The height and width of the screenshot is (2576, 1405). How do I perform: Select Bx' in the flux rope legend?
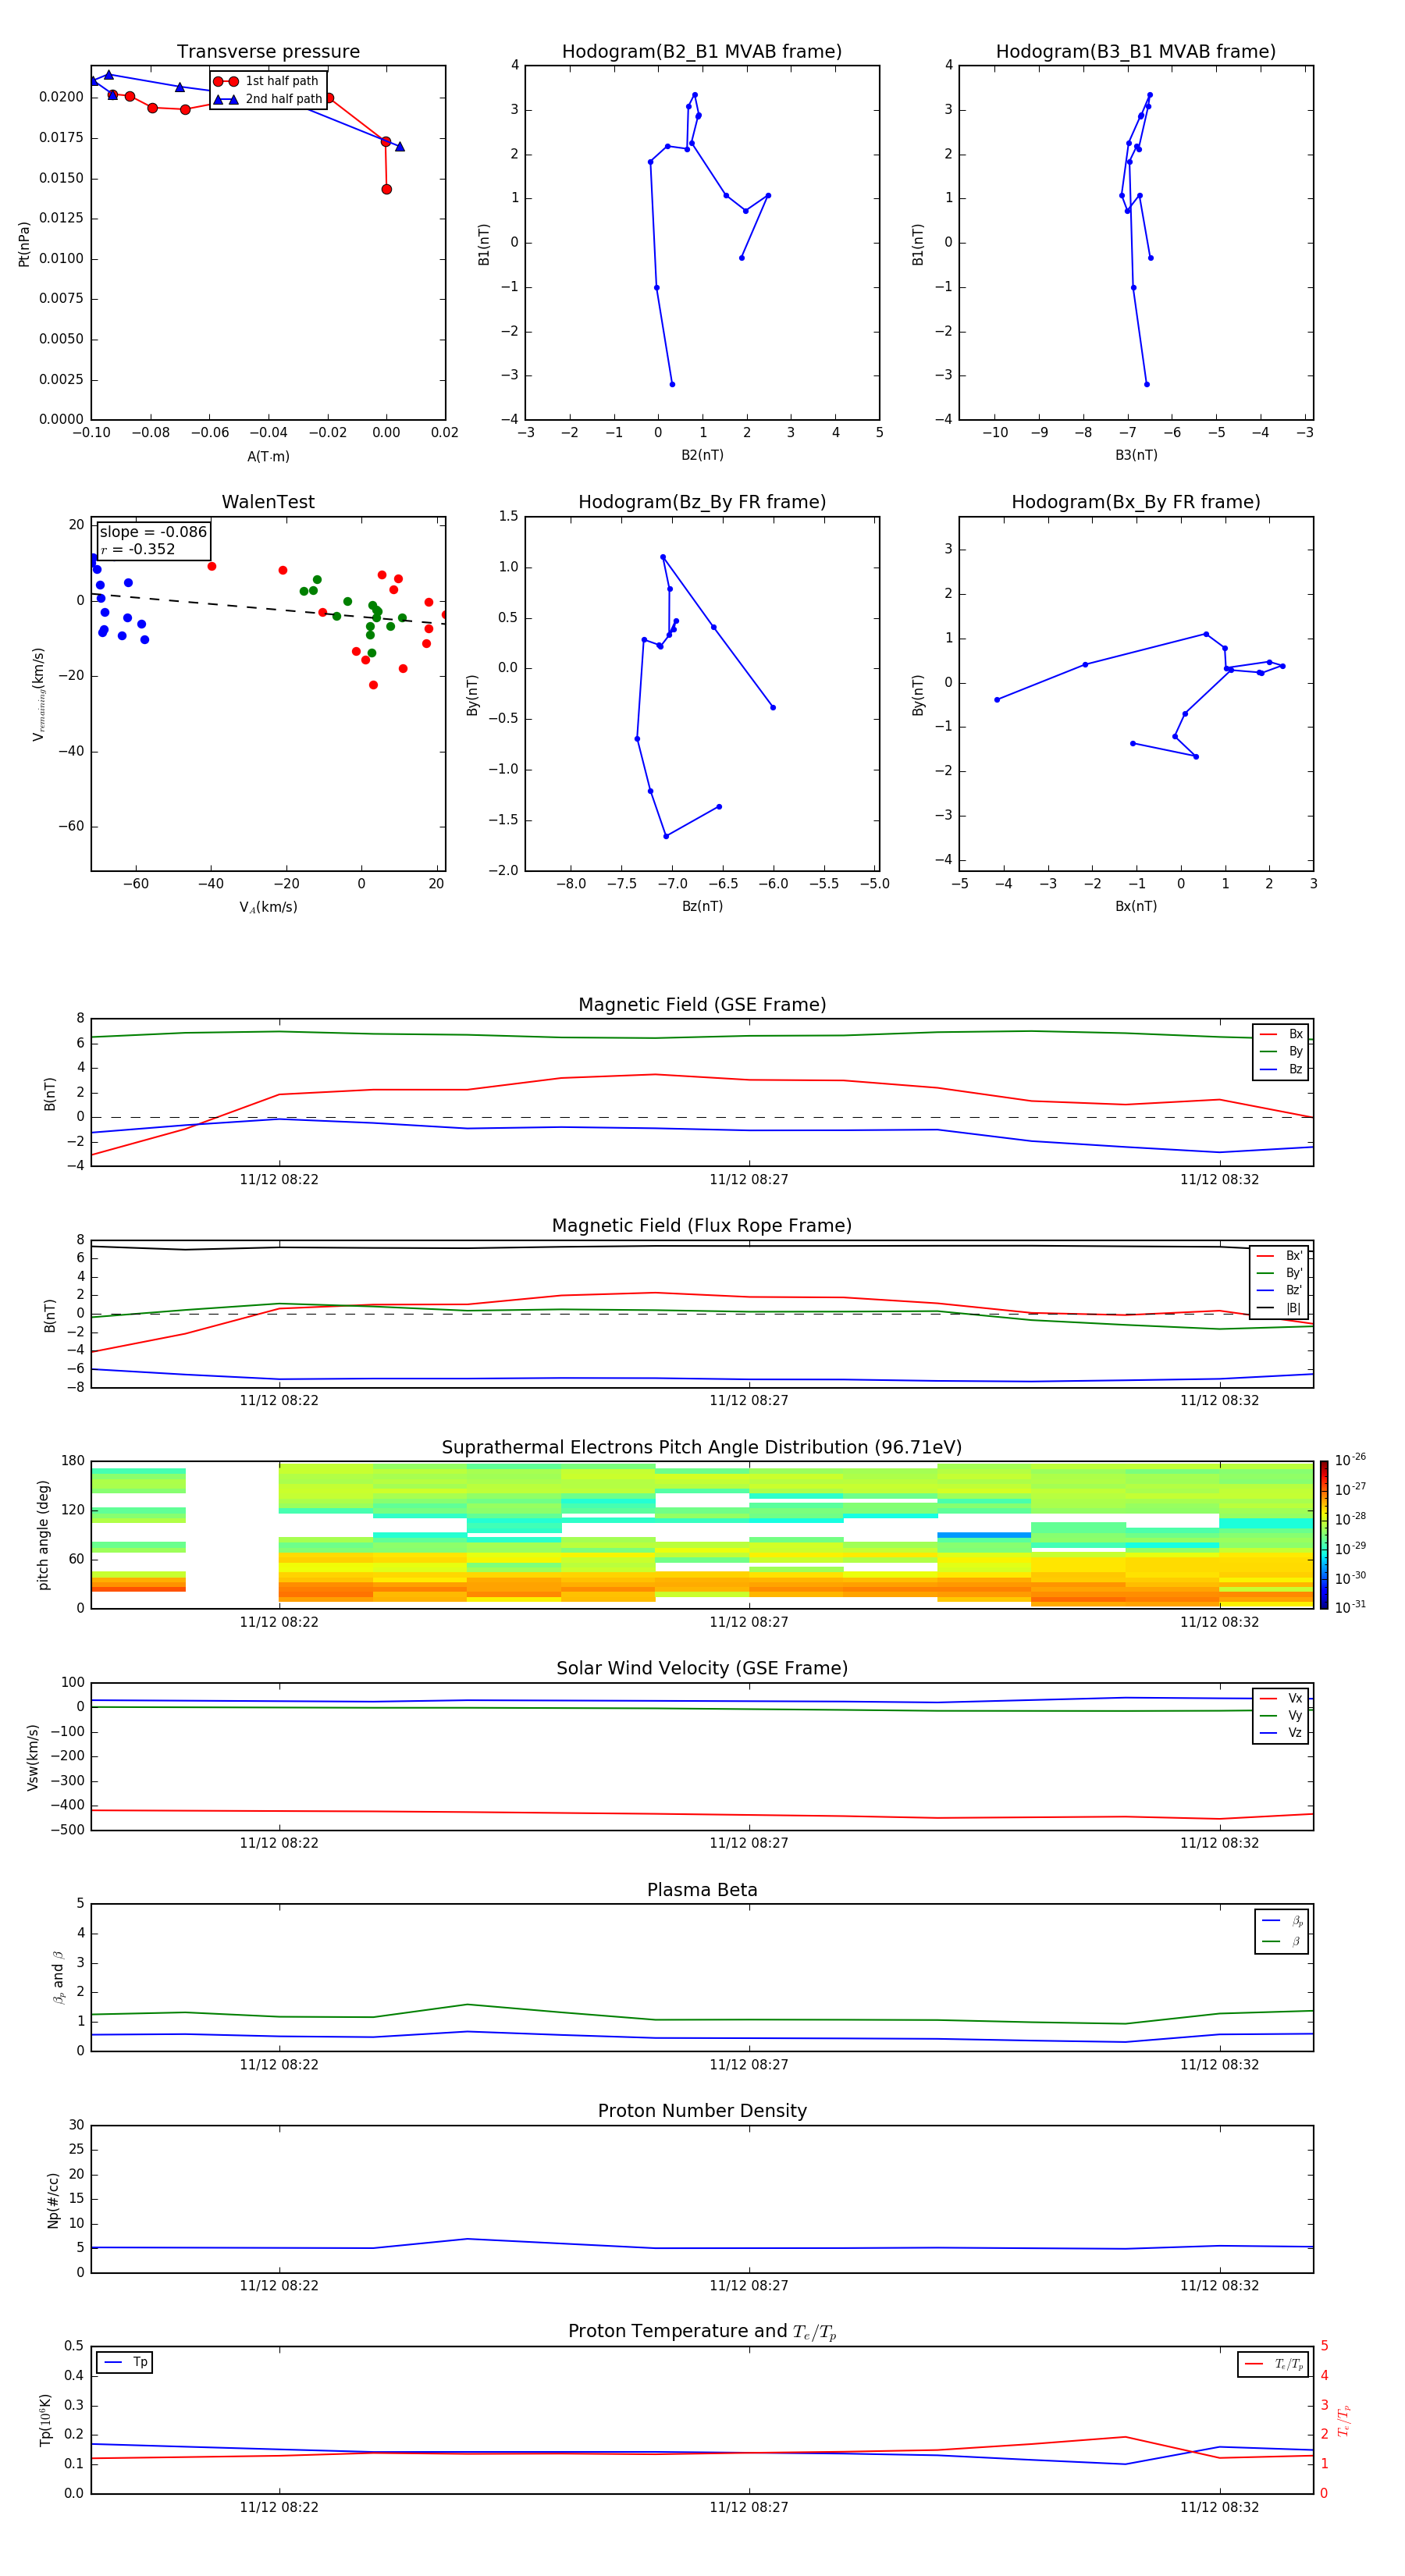(1280, 1255)
